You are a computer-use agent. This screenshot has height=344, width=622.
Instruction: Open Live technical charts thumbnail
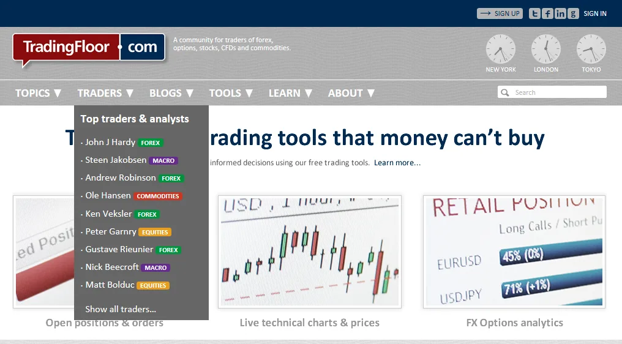(x=309, y=252)
